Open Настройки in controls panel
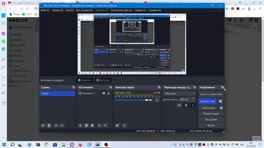This screenshot has height=148, width=264. (x=211, y=120)
